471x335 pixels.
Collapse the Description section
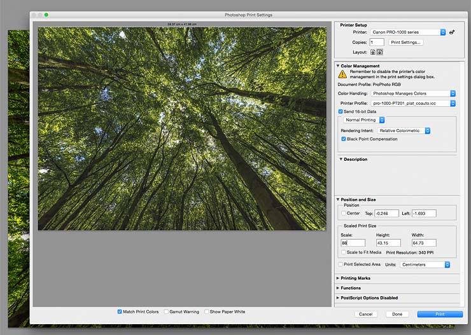pos(341,160)
